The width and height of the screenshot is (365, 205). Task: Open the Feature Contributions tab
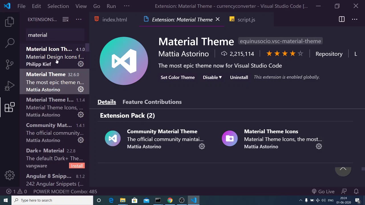(x=152, y=102)
